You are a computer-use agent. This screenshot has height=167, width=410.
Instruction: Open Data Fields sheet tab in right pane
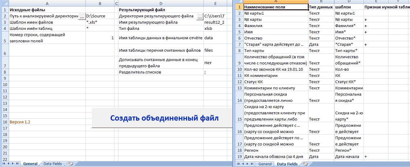pyautogui.click(x=287, y=164)
